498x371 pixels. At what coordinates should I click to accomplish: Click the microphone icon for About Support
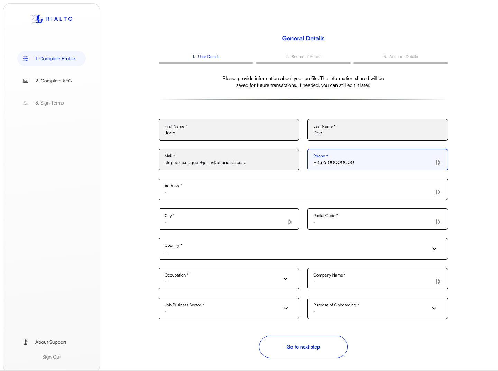click(x=26, y=342)
